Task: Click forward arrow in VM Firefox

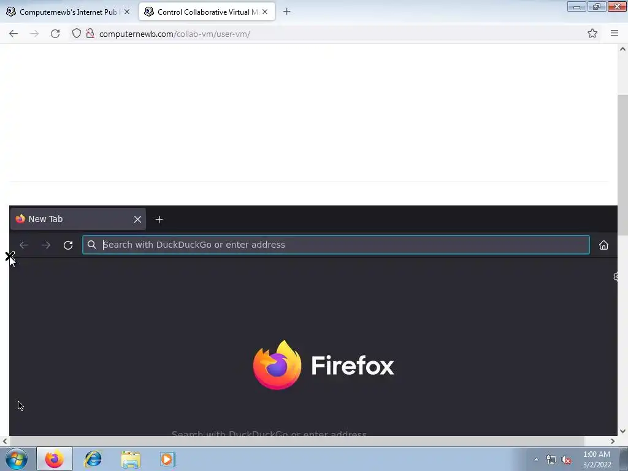Action: [x=46, y=245]
